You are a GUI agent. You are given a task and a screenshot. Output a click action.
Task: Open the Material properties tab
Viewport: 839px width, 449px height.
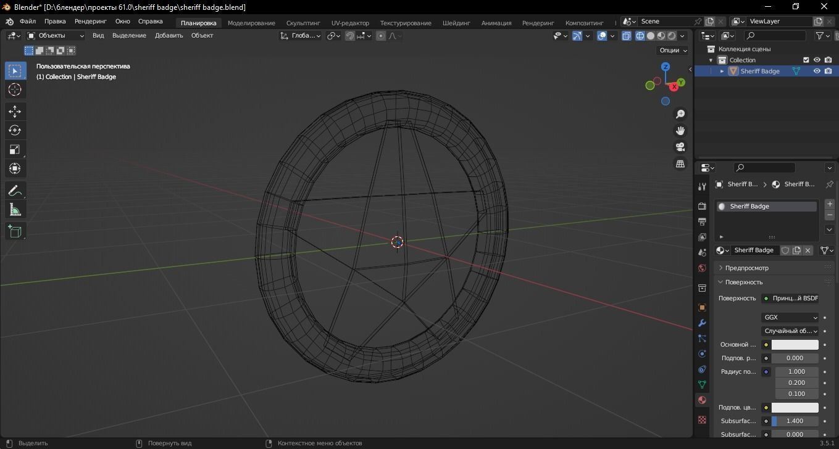click(x=702, y=400)
